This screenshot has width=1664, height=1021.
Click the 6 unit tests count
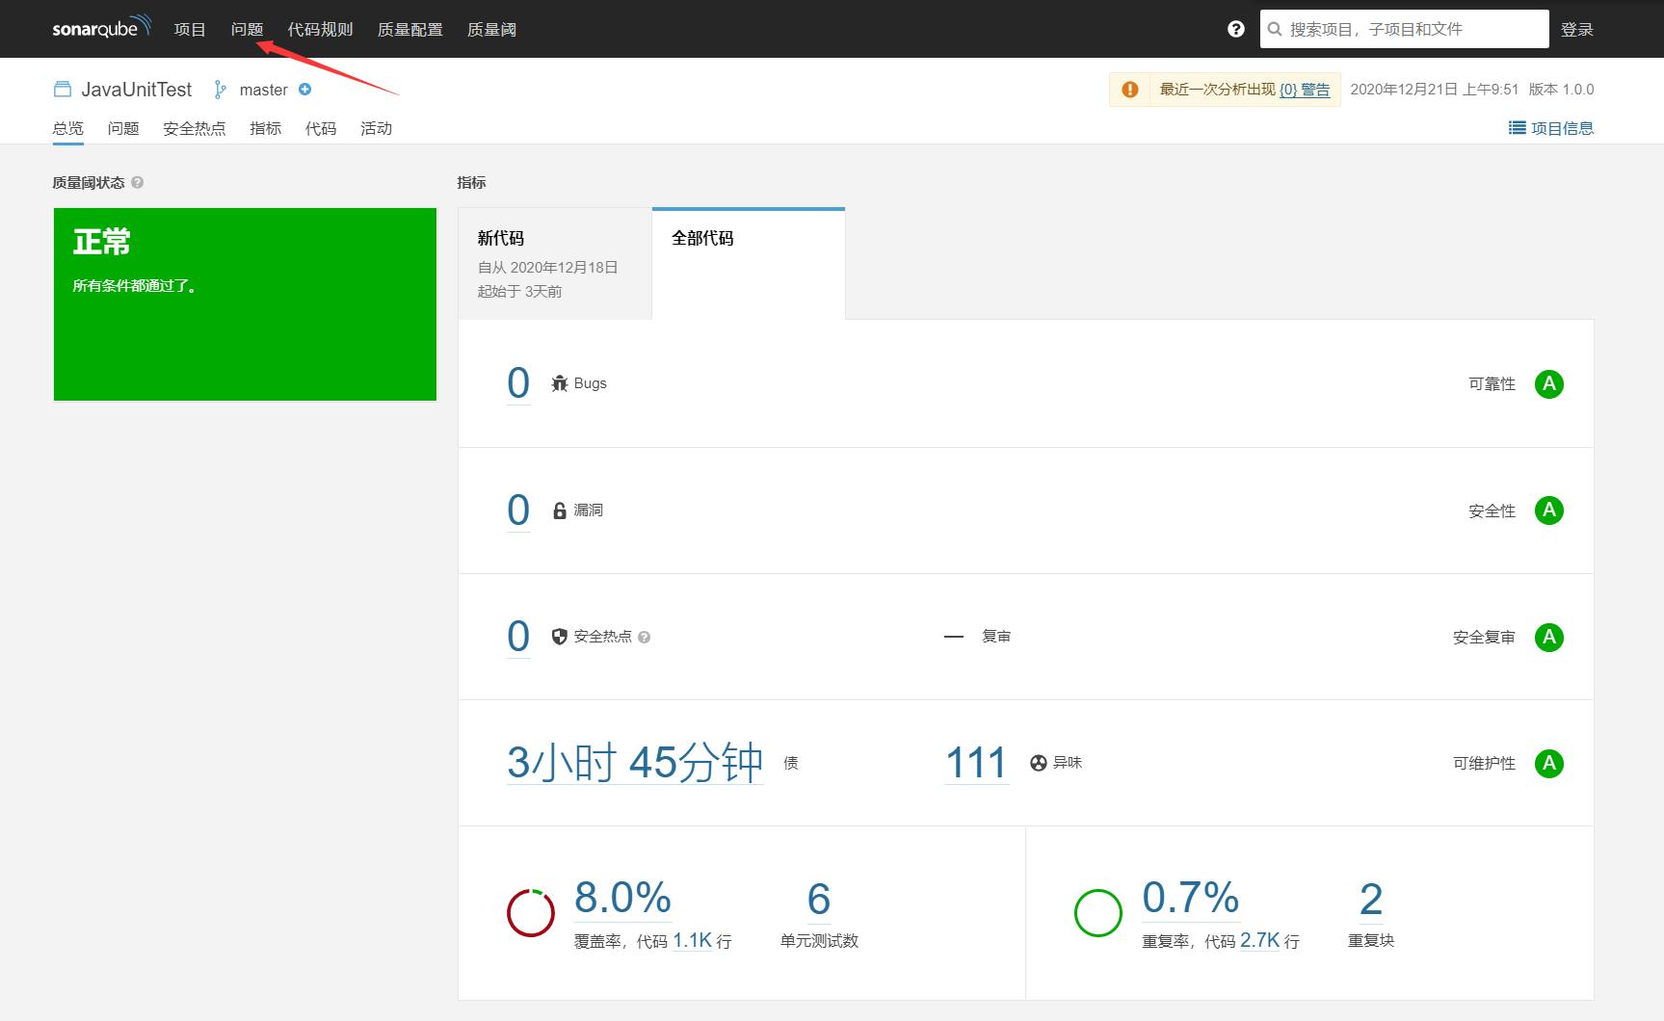pyautogui.click(x=819, y=900)
